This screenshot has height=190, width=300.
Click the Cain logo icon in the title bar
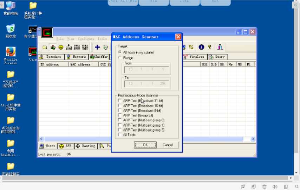[x=47, y=33]
